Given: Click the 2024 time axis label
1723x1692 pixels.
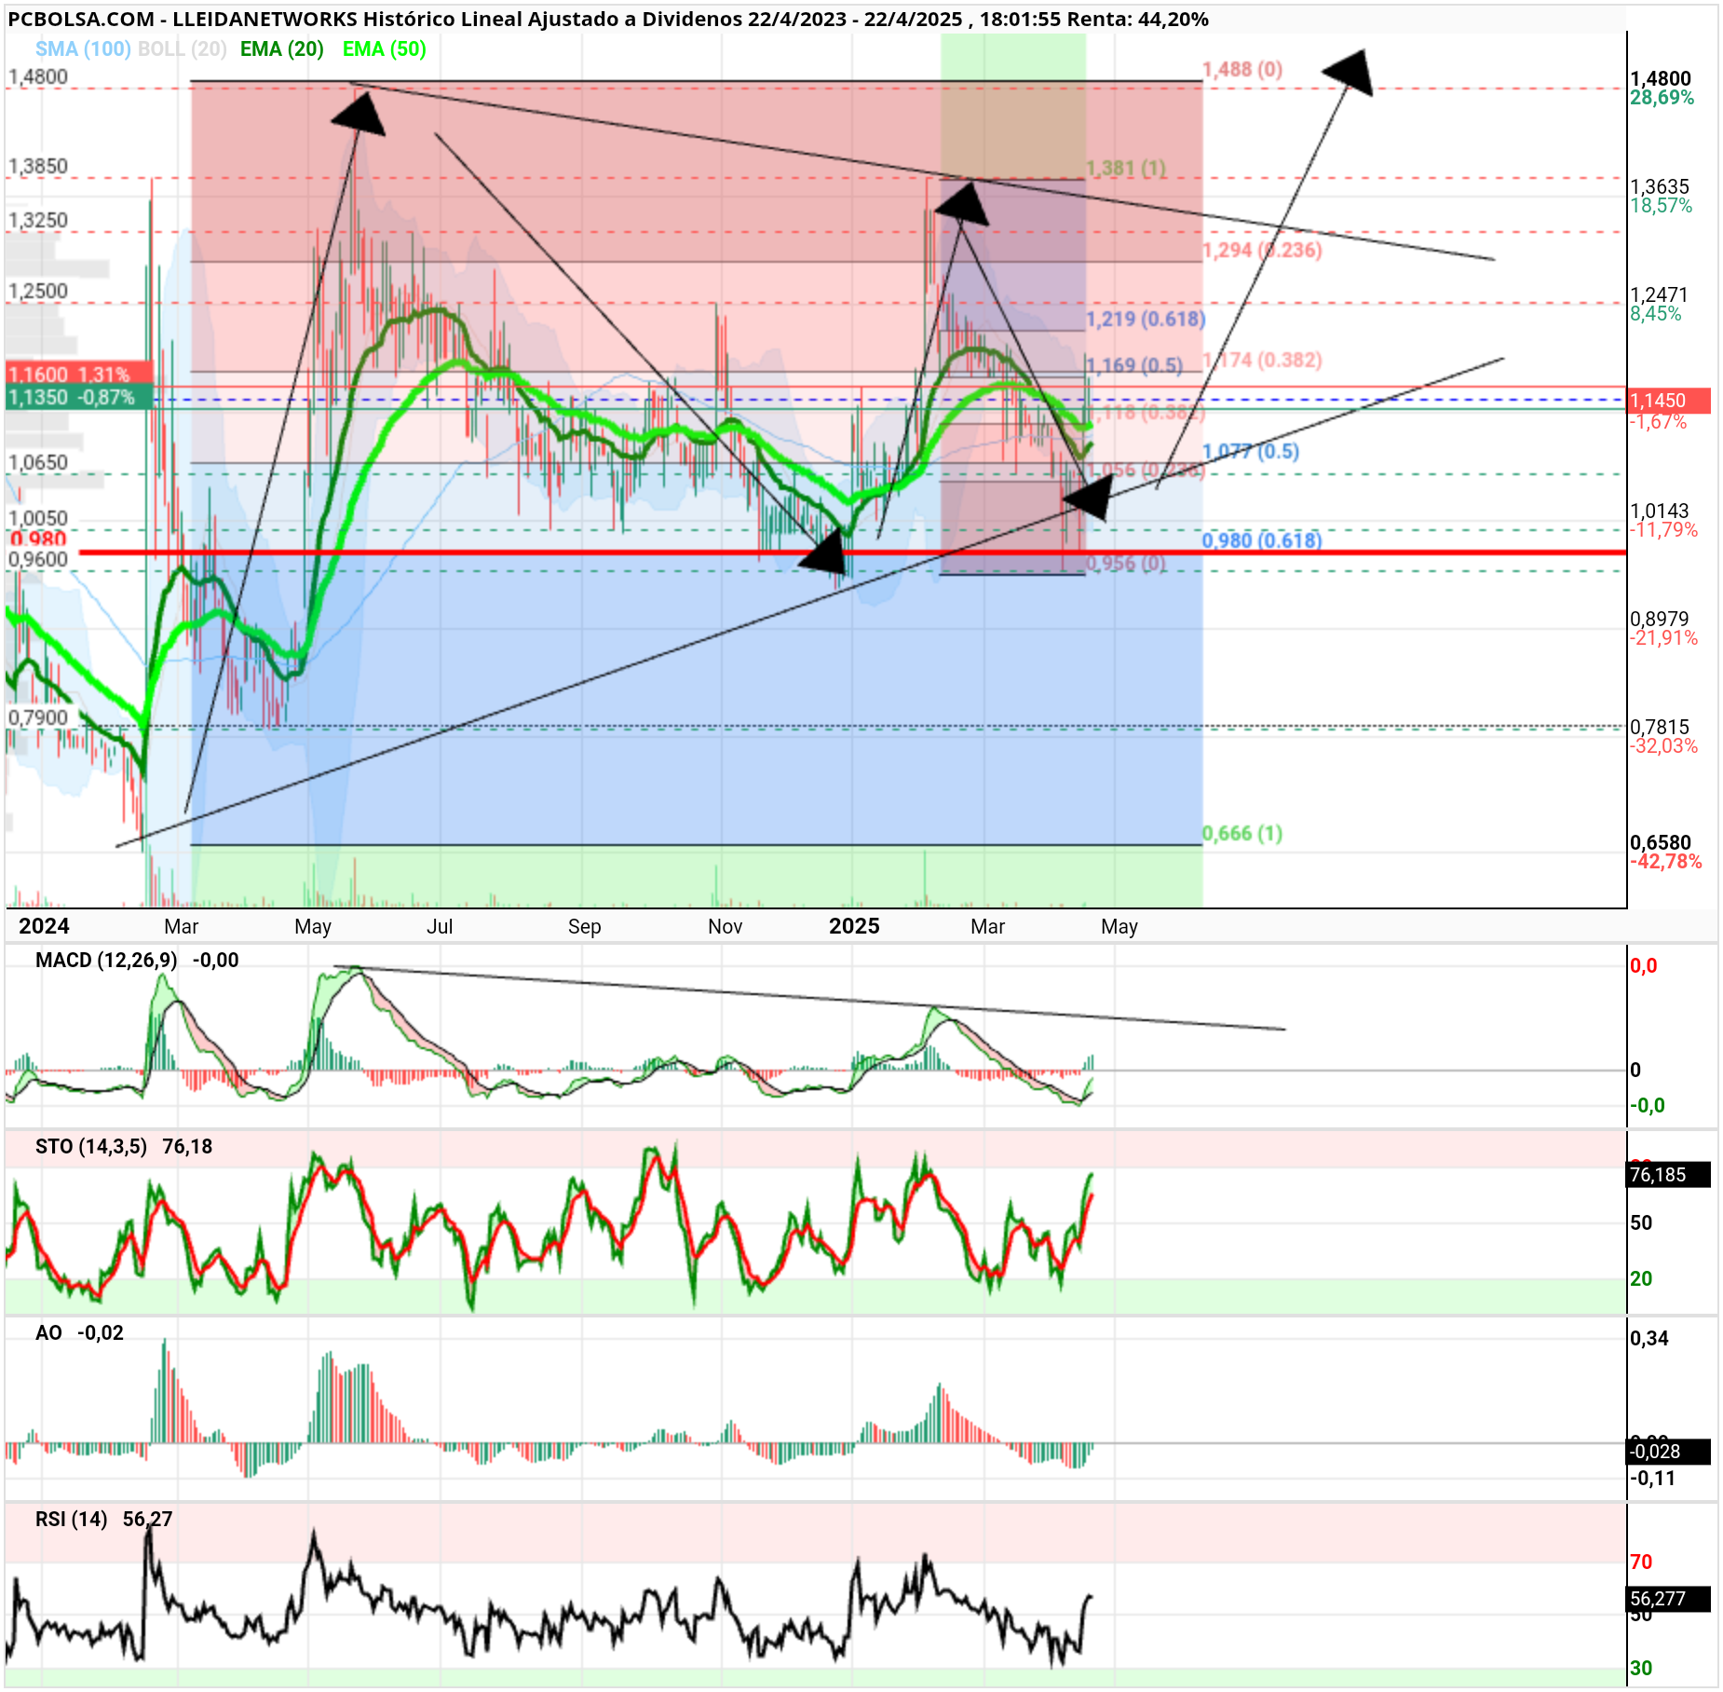Looking at the screenshot, I should 44,926.
